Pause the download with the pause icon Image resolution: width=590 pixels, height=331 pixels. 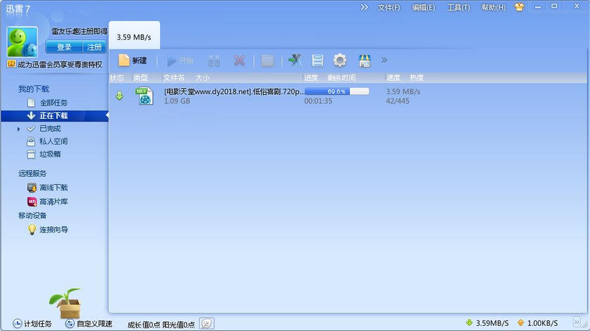click(x=214, y=60)
